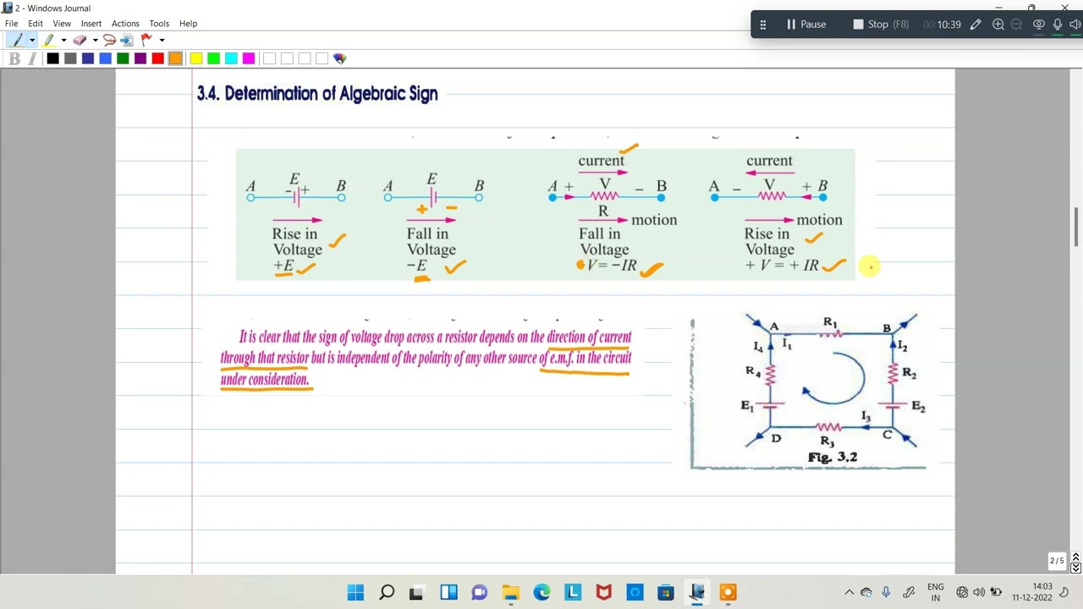Open the Insert menu
The image size is (1083, 609).
[91, 24]
